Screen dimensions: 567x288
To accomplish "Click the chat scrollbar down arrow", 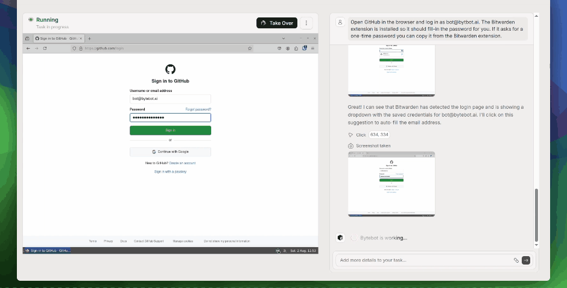I will 536,245.
